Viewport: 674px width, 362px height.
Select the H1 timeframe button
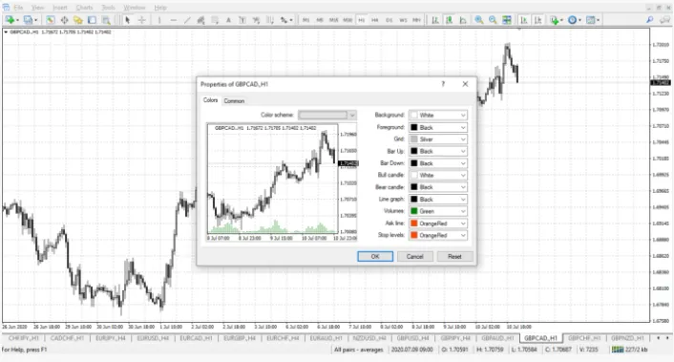tap(362, 20)
